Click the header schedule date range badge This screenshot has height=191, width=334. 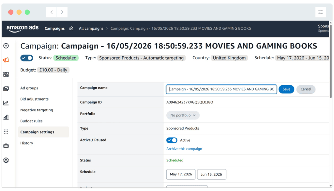pyautogui.click(x=302, y=58)
